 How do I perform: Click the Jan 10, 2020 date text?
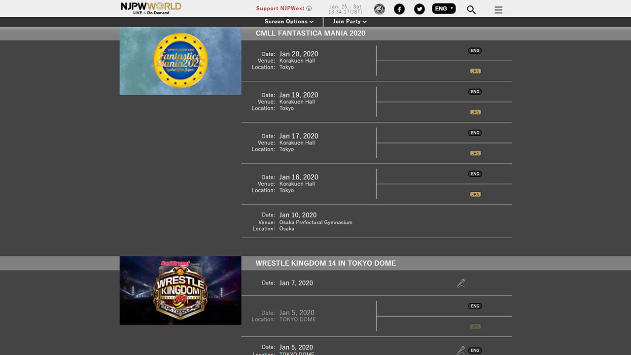click(298, 215)
